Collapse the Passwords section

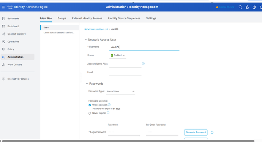[x=87, y=84]
